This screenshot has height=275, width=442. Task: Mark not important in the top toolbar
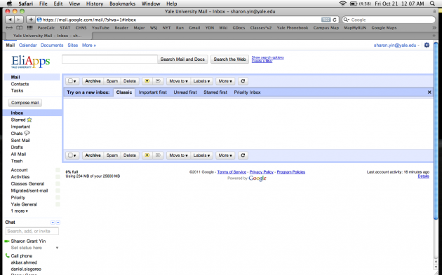point(158,81)
